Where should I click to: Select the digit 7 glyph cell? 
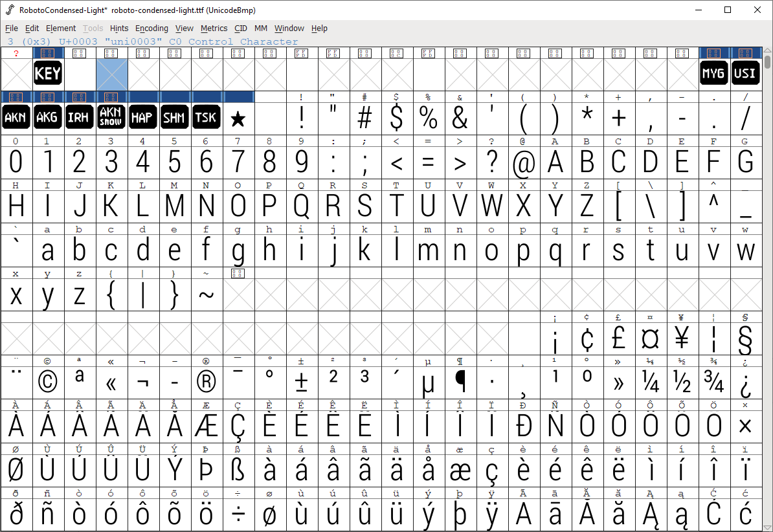click(238, 162)
